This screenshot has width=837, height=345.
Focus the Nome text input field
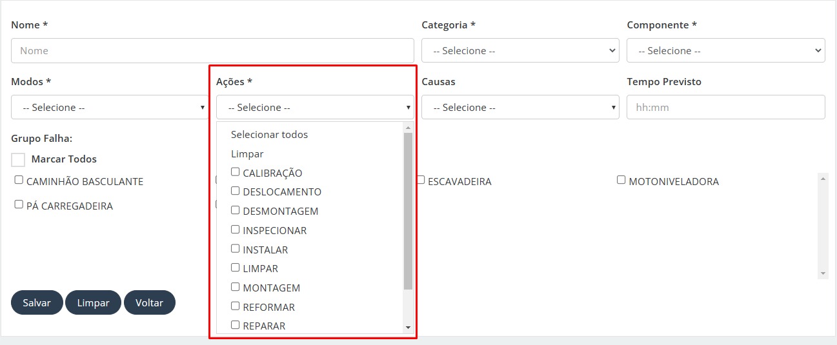[x=212, y=50]
